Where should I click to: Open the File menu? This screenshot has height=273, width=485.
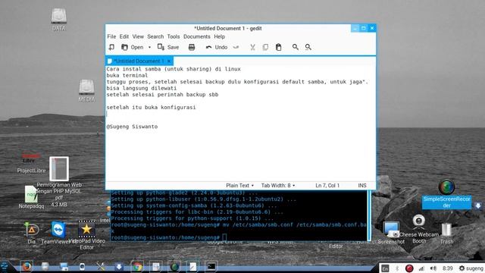(x=111, y=36)
